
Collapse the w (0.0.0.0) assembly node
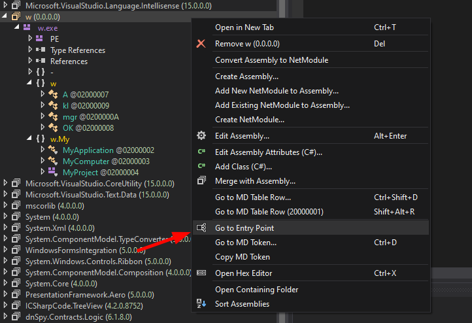coord(5,16)
